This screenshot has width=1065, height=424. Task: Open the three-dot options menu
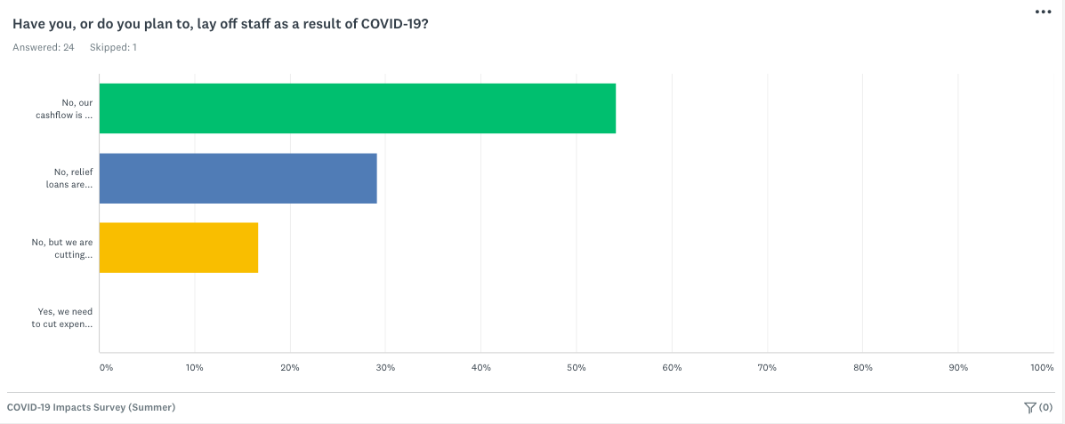1043,12
